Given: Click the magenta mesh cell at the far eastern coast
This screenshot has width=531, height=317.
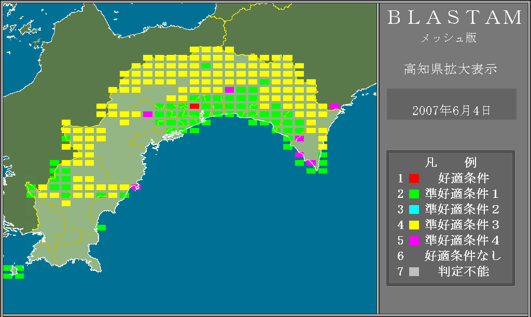Looking at the screenshot, I should pyautogui.click(x=334, y=106).
